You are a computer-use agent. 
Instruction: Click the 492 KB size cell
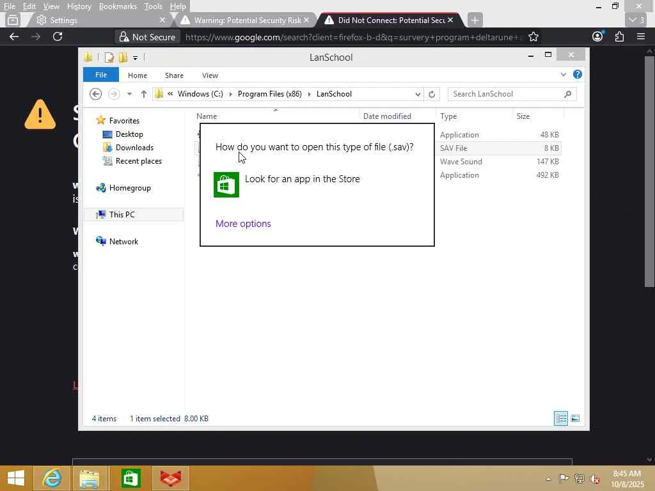[x=548, y=175]
